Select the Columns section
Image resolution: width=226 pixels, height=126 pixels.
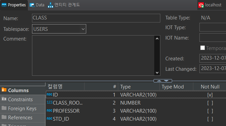23,90
